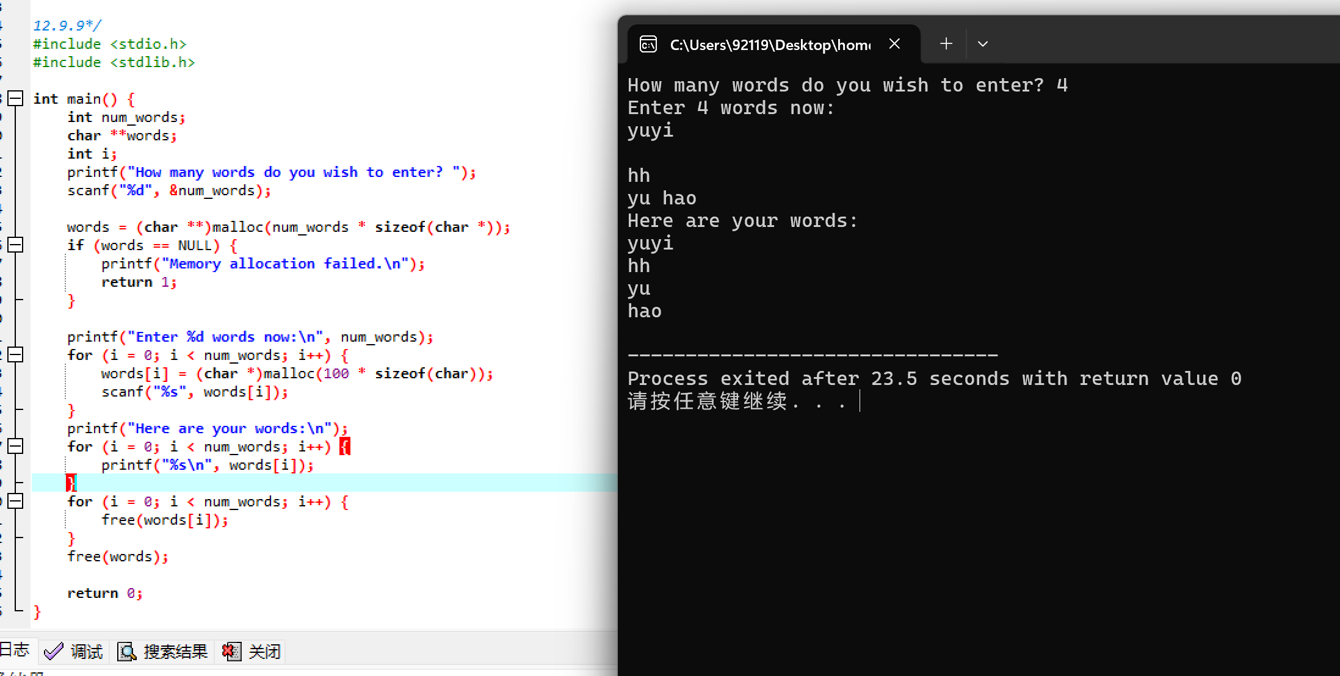
Task: Click the terminal icon on the tab
Action: pos(648,45)
